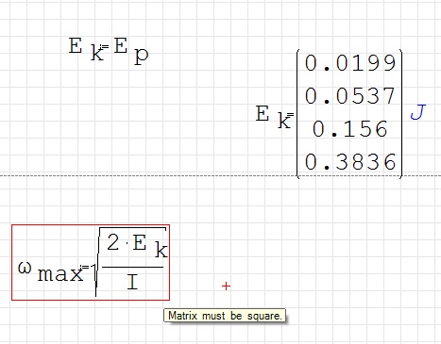Click the square root symbol

pos(97,262)
